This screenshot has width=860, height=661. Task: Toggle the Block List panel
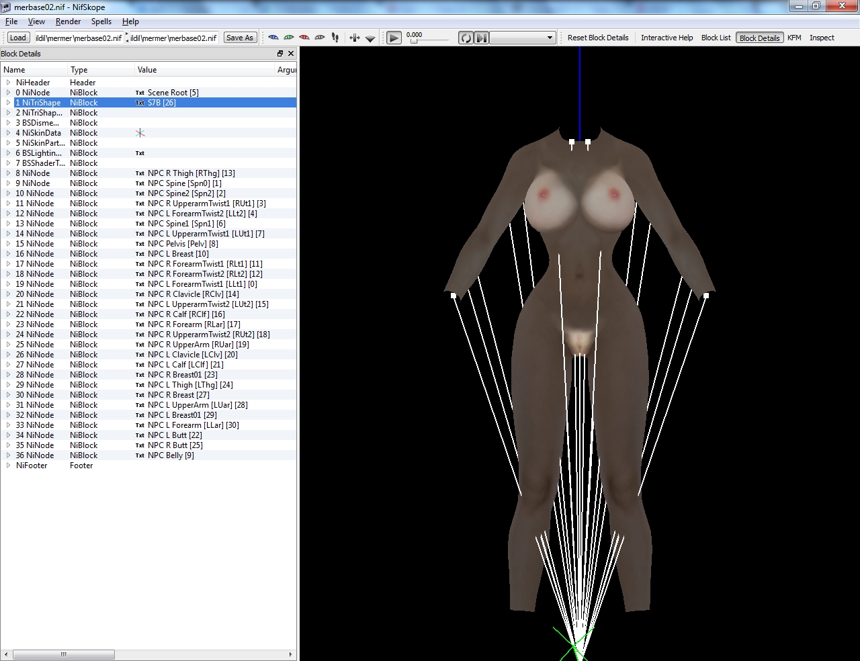[x=716, y=38]
